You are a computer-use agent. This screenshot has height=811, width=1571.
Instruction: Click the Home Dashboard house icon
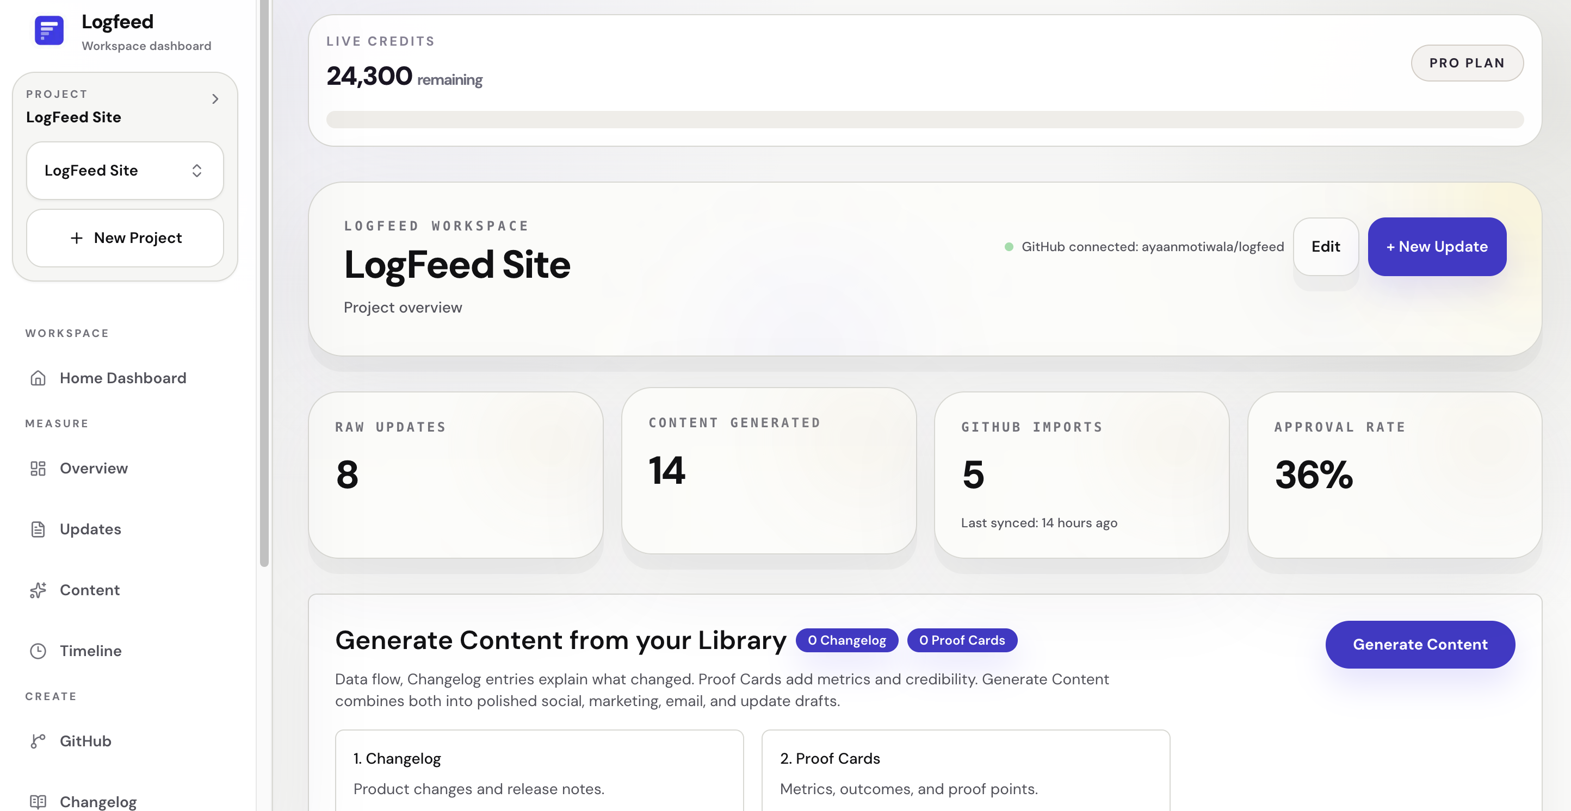[x=38, y=378]
